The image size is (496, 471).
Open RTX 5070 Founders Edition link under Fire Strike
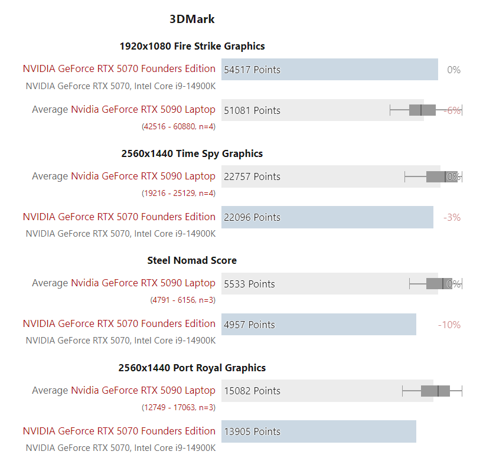(119, 68)
